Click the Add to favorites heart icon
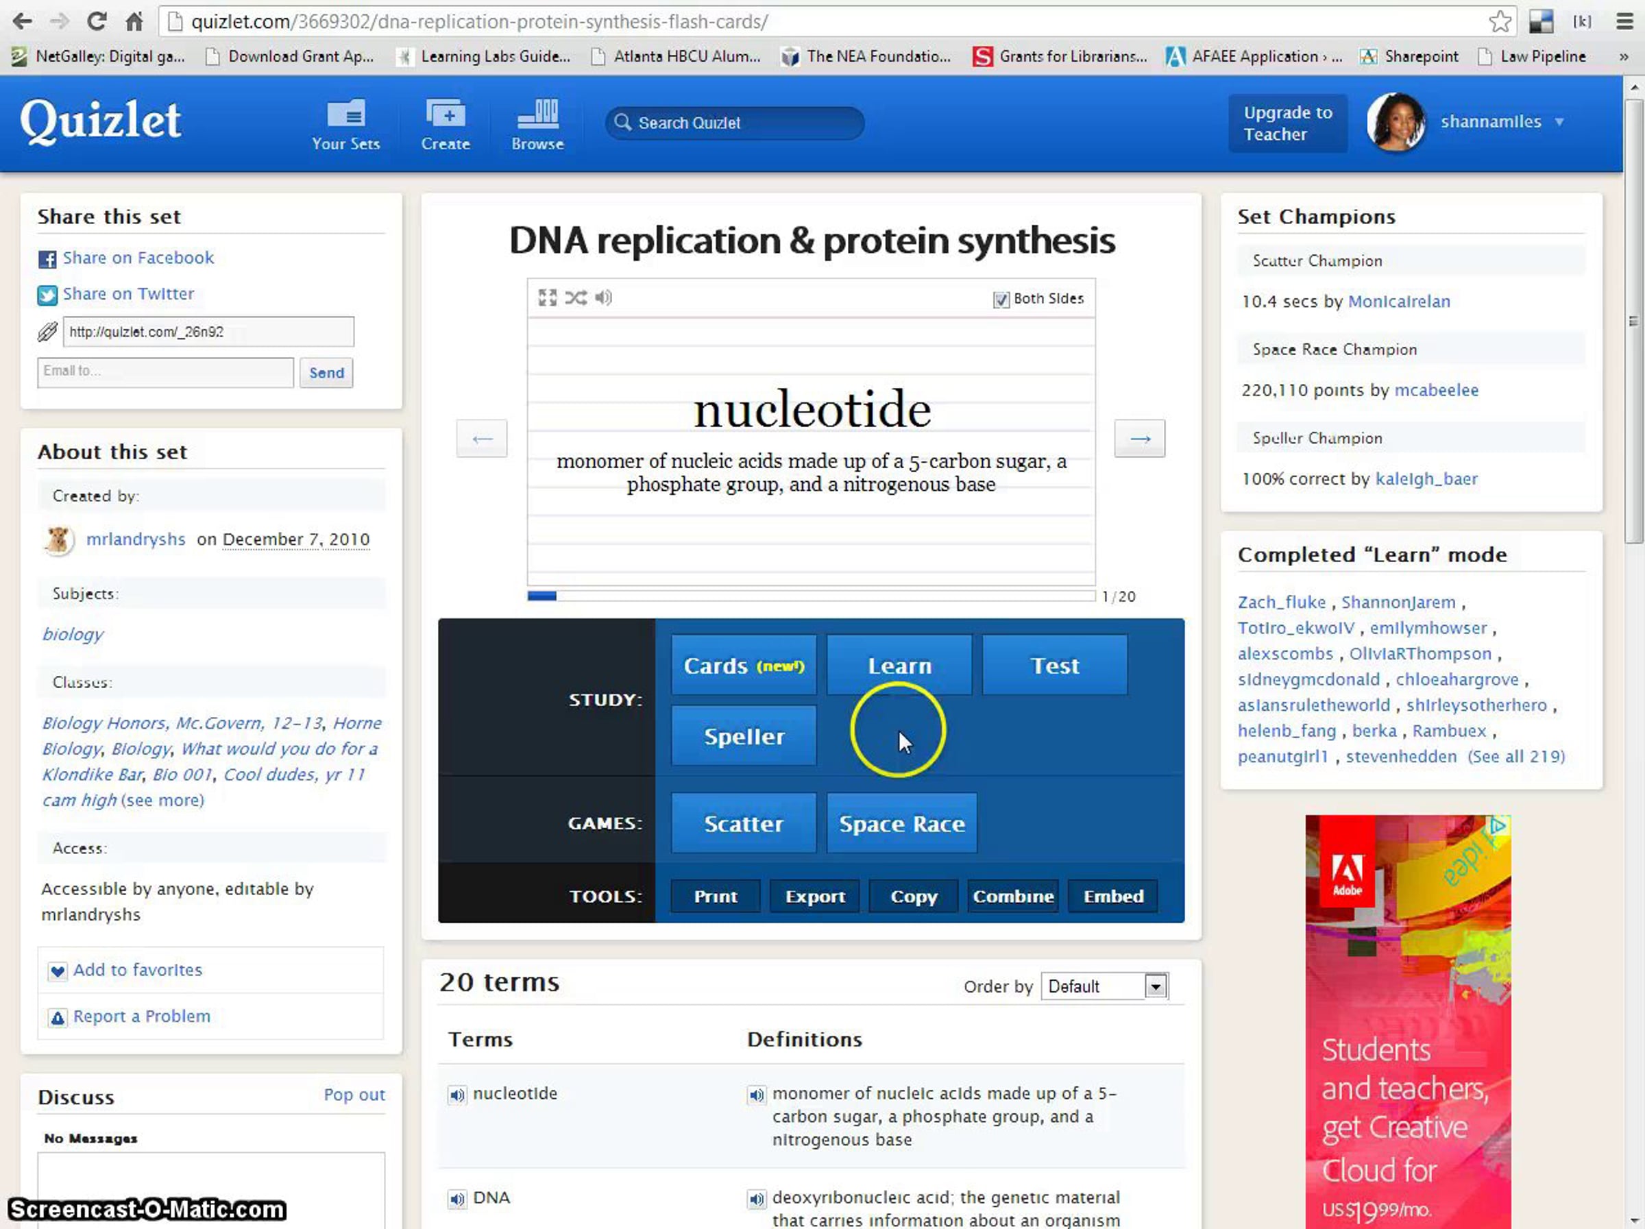Screen dimensions: 1645x1229 58,971
